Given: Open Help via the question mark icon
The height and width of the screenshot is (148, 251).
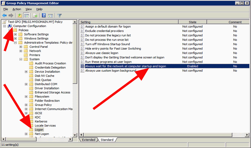Looking at the screenshot, I should click(44, 16).
